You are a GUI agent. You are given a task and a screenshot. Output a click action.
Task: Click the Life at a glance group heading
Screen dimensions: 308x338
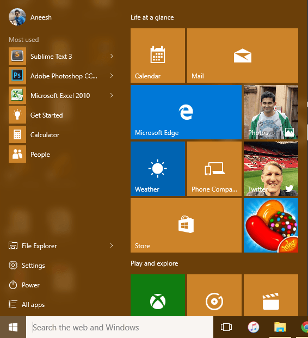click(152, 17)
